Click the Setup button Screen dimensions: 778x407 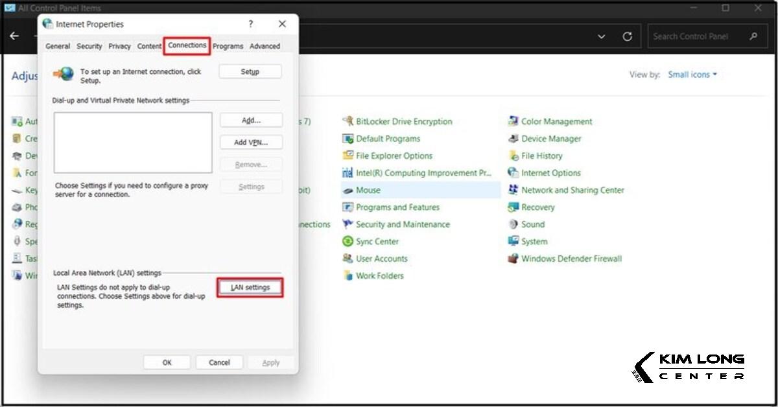250,72
